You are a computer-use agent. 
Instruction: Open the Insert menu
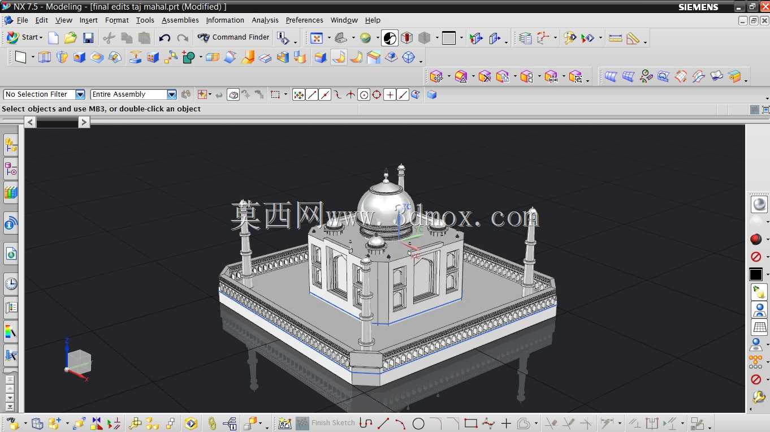[x=89, y=20]
